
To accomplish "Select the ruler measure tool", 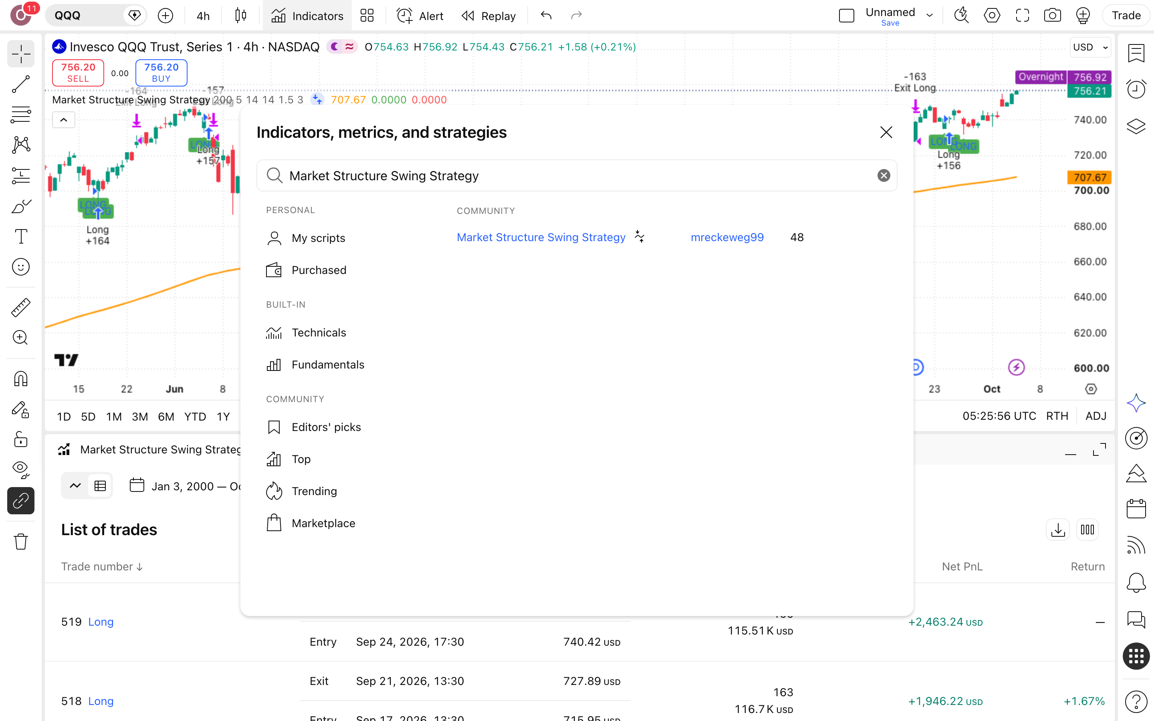I will point(20,308).
